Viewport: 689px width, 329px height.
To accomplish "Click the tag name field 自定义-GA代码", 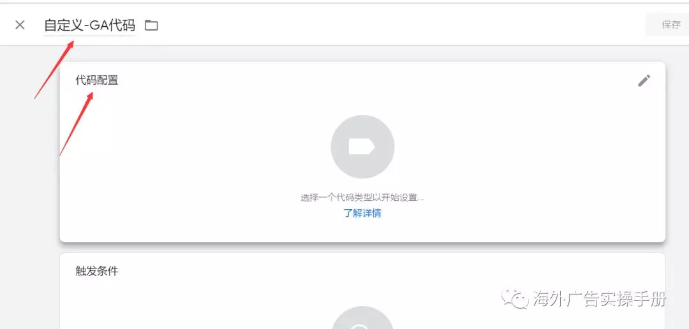I will tap(90, 26).
